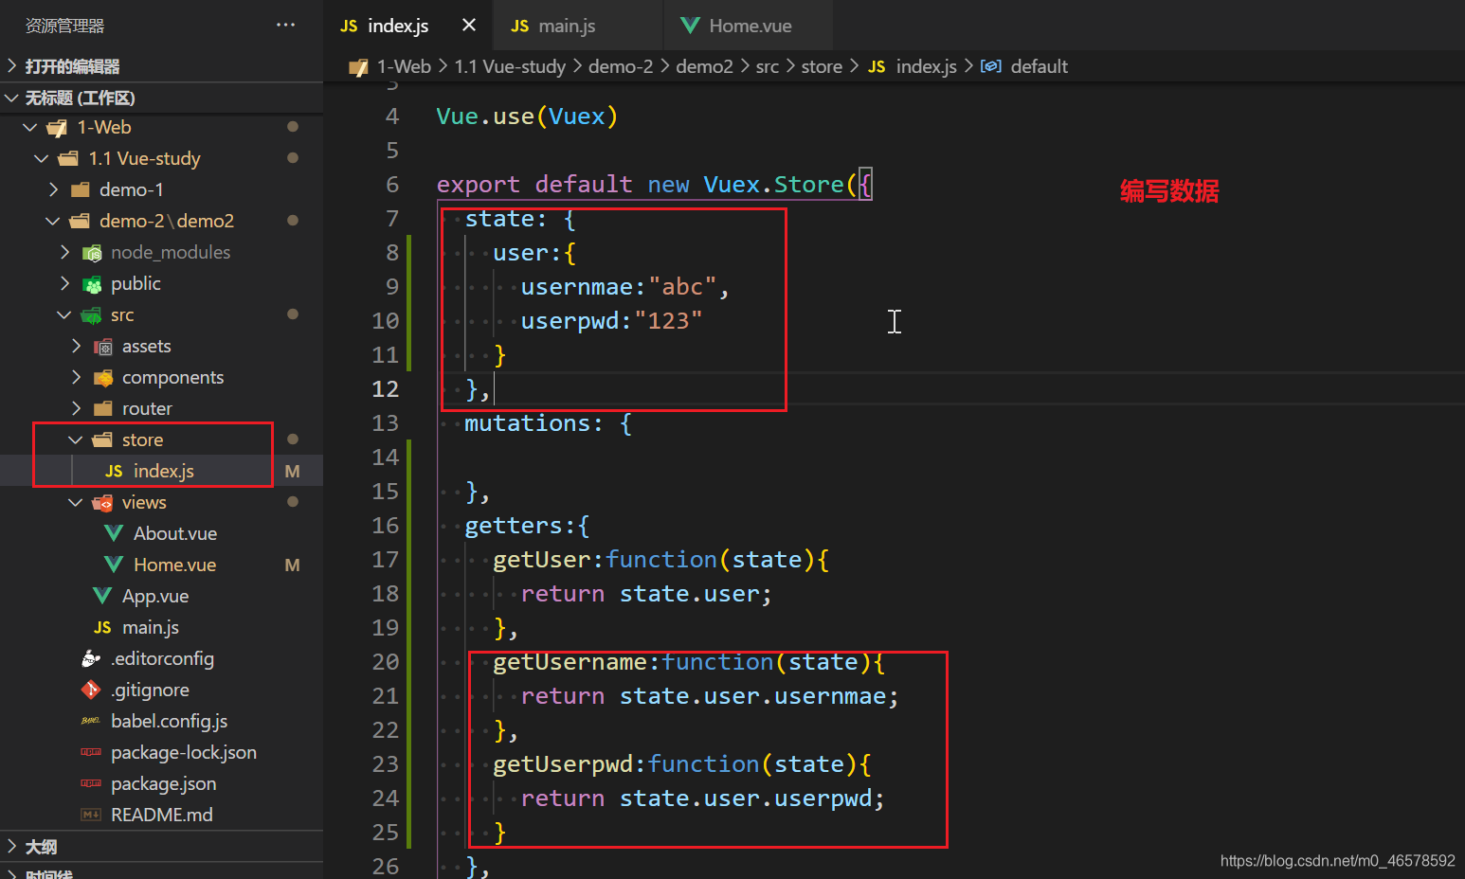This screenshot has height=879, width=1465.
Task: Click the babel.config.js Babel icon
Action: 91,721
